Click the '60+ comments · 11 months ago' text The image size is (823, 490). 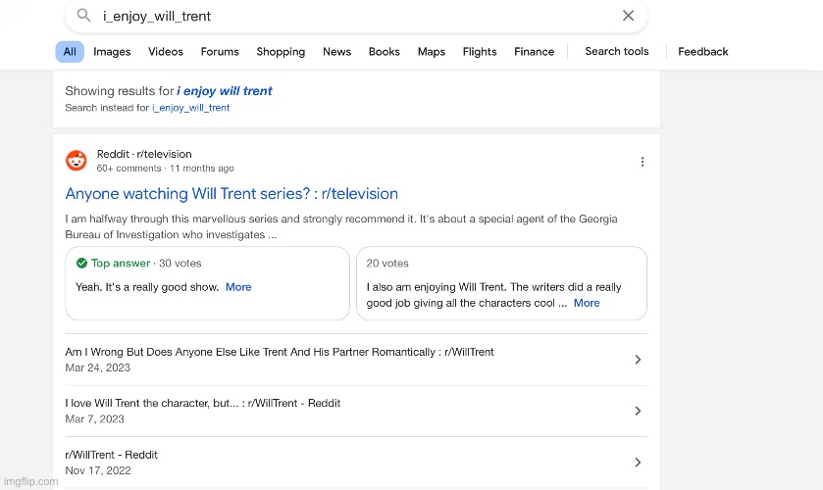166,169
